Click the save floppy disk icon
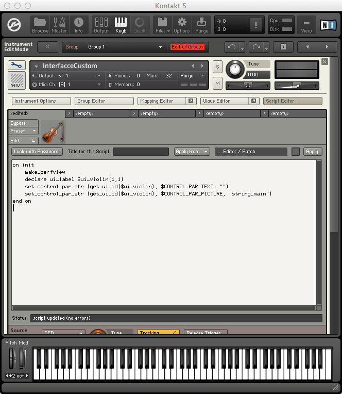The height and width of the screenshot is (394, 342). tap(283, 47)
